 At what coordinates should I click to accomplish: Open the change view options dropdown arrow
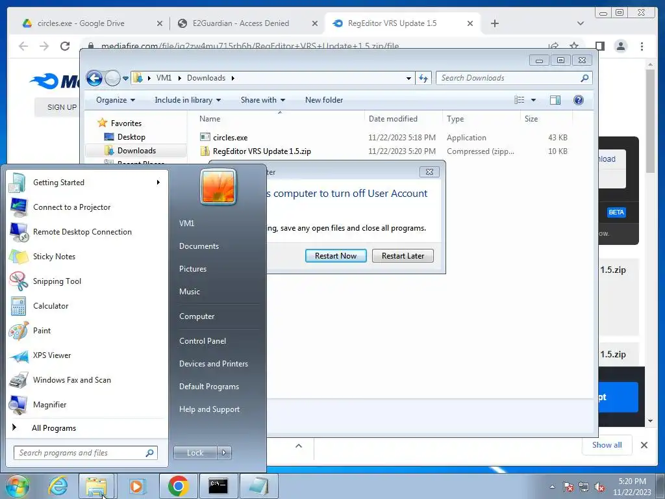pyautogui.click(x=534, y=100)
